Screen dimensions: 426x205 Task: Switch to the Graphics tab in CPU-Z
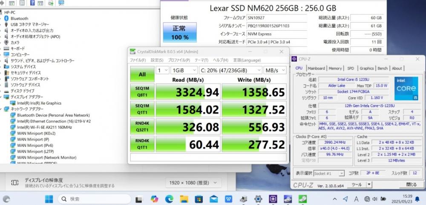click(x=367, y=68)
